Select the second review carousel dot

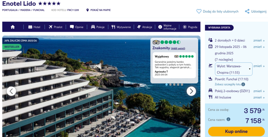click(x=171, y=85)
